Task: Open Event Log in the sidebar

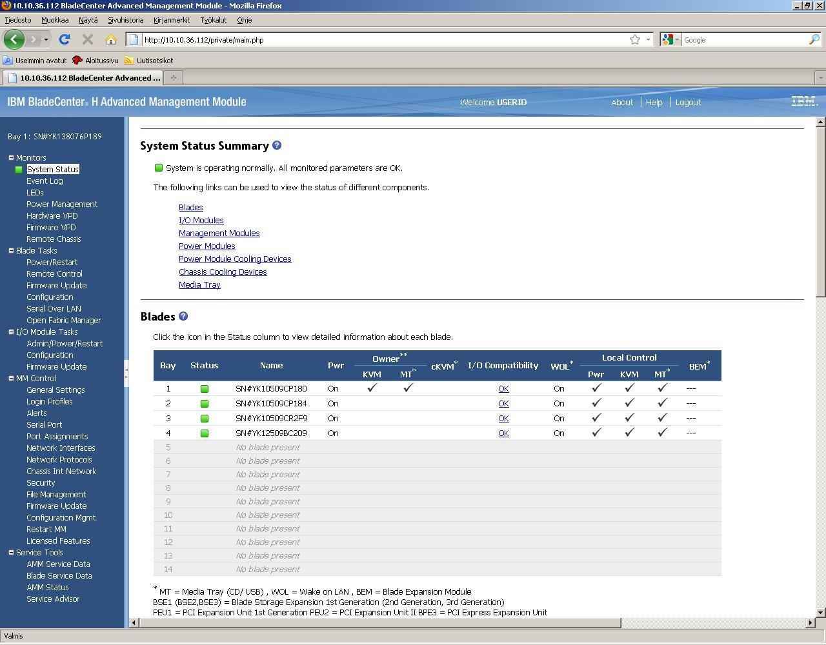Action: tap(45, 181)
